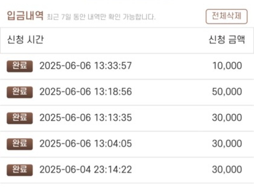Click the 신청 금액 column header
The width and height of the screenshot is (254, 190).
[x=227, y=39]
